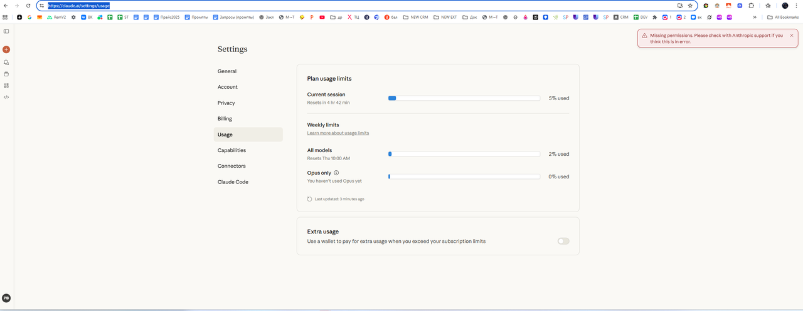Image resolution: width=803 pixels, height=311 pixels.
Task: Click the 'Last updated: 3 minutes ago' text
Action: tap(339, 199)
